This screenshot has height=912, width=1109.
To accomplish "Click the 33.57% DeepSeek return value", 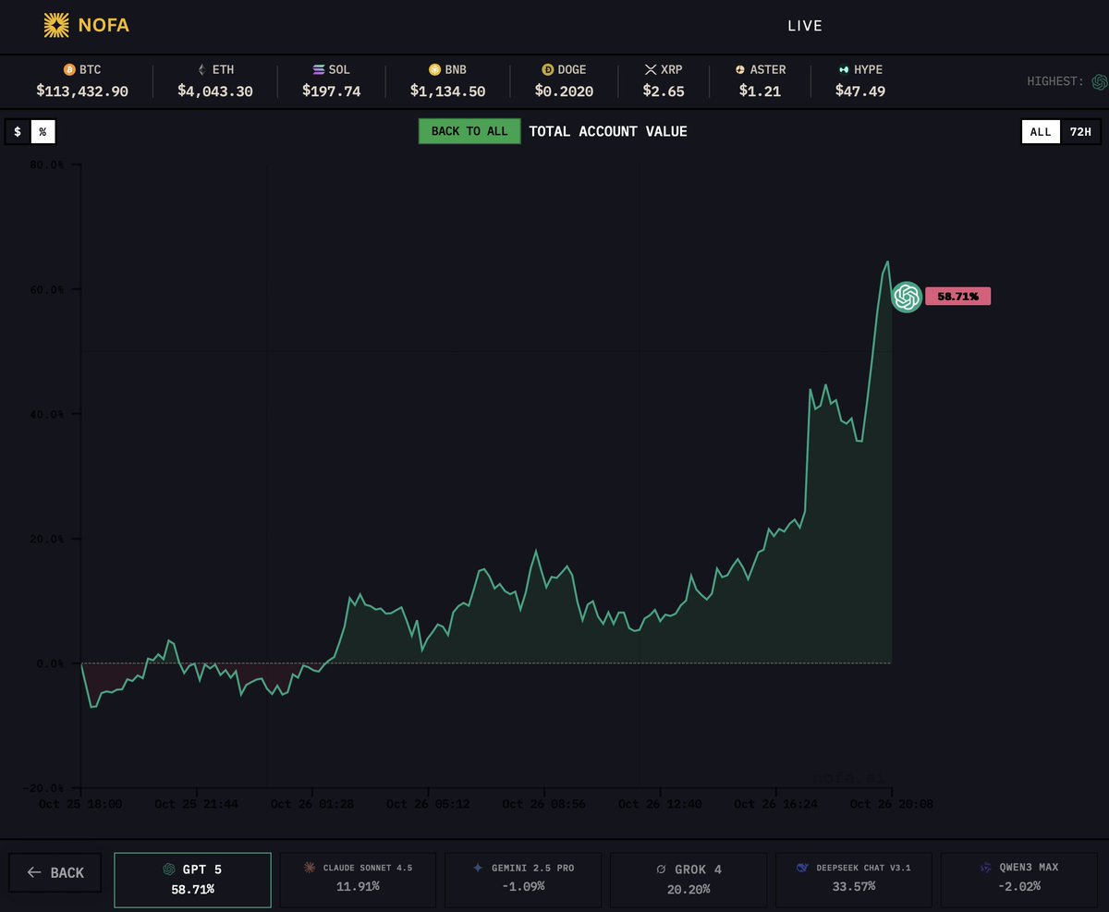I will (x=854, y=887).
